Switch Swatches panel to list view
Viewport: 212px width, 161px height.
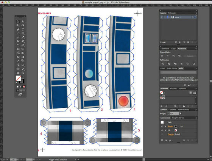(x=190, y=93)
